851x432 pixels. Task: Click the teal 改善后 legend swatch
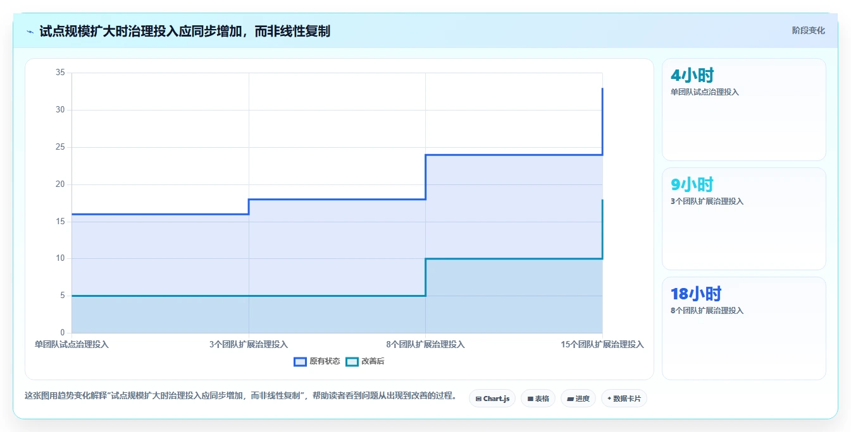tap(352, 361)
